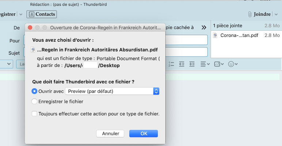Screen dimensions: 282x146
Task: Open the text alignment options
Action: [x=205, y=64]
